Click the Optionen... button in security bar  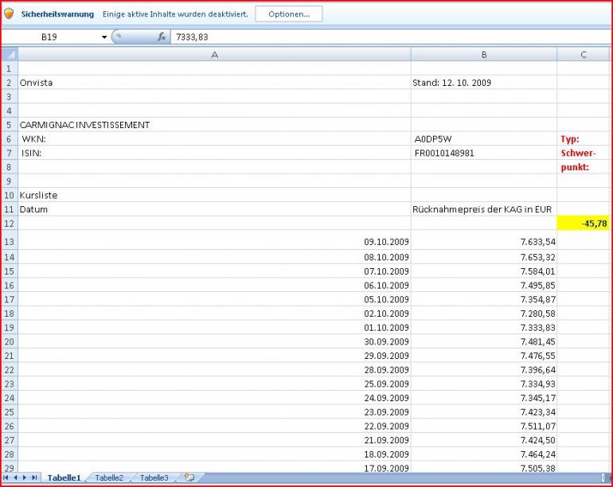point(288,14)
